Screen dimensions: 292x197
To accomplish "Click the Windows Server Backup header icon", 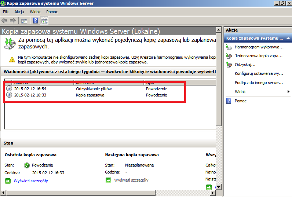I will click(x=10, y=43).
